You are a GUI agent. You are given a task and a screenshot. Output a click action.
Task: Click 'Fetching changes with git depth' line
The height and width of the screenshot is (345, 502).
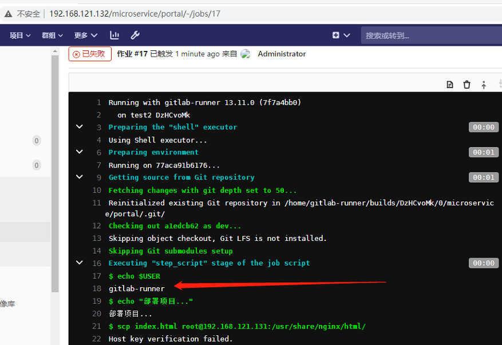[203, 191]
